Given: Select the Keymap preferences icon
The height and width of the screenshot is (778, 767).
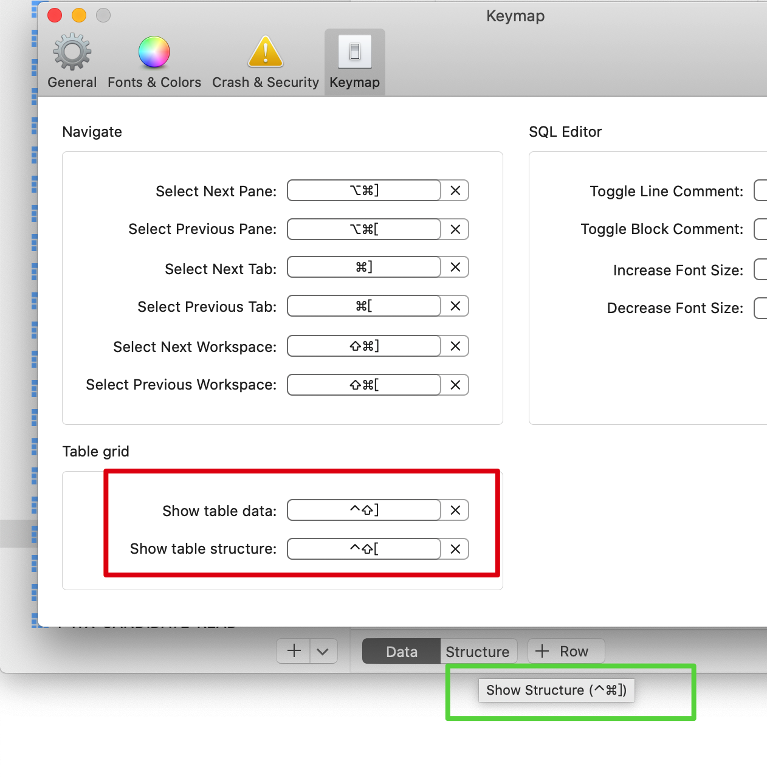Looking at the screenshot, I should click(354, 61).
